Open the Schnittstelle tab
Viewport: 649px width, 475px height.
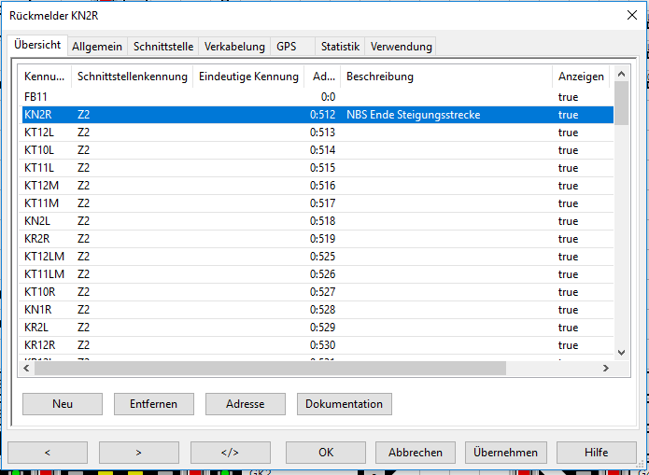pyautogui.click(x=164, y=46)
